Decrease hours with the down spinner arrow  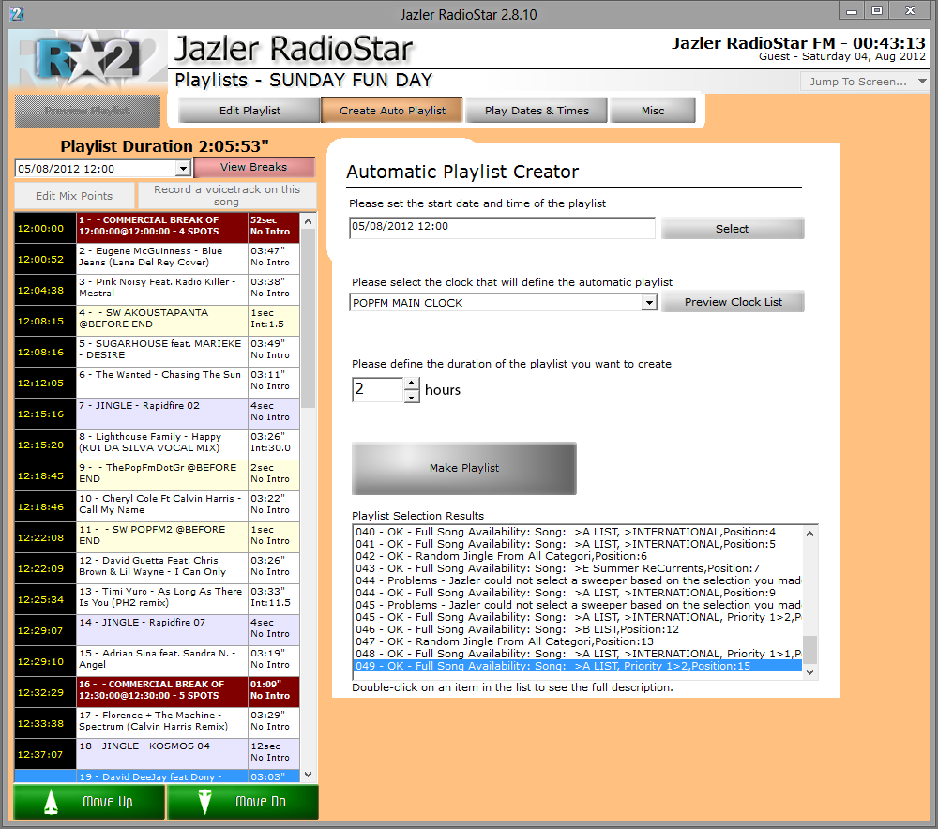pos(412,397)
